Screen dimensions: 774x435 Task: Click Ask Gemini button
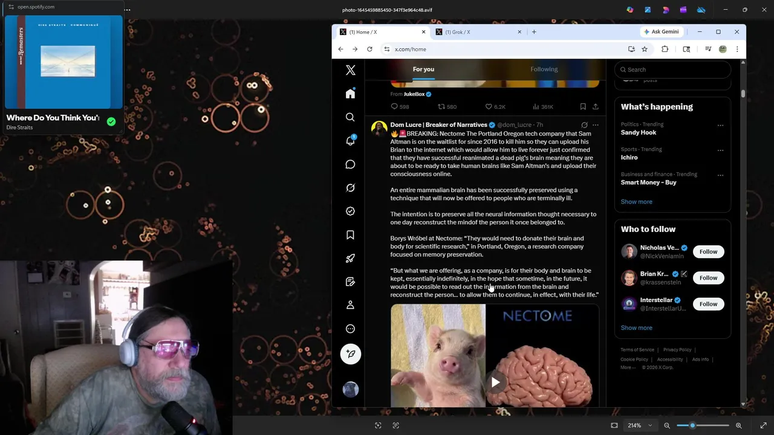(x=661, y=32)
